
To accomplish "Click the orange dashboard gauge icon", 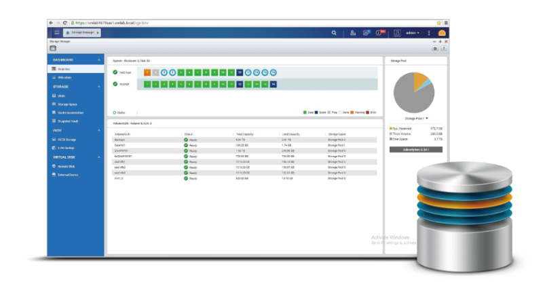I will 442,33.
